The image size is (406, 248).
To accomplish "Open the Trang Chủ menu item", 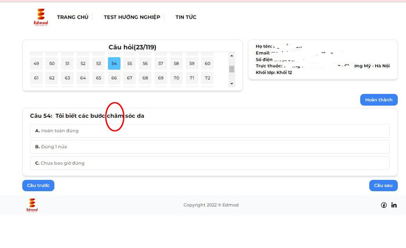I will 72,17.
